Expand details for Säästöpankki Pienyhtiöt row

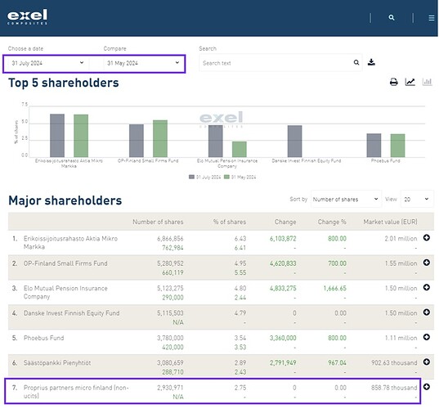pyautogui.click(x=427, y=362)
